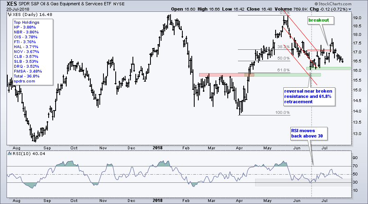Click the 38.2% Fibonacci retracement label

(283, 47)
